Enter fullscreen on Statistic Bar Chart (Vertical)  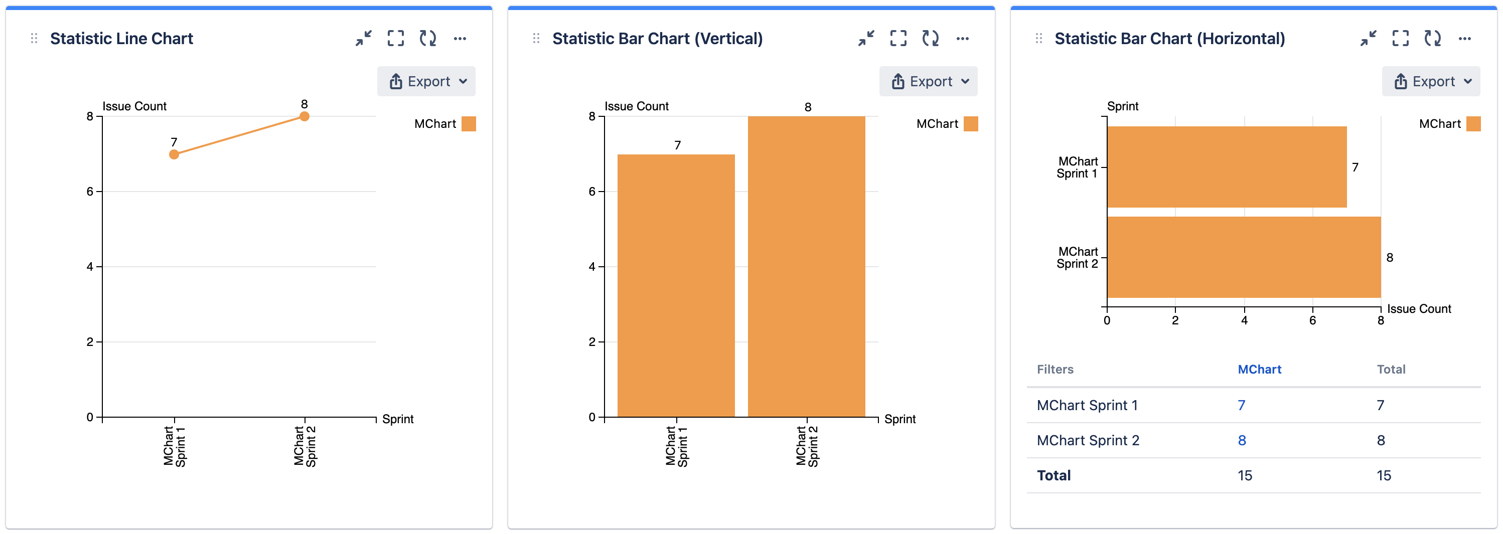(x=898, y=38)
